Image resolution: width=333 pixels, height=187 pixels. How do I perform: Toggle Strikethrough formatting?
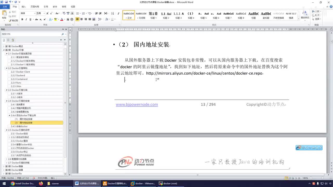37,19
